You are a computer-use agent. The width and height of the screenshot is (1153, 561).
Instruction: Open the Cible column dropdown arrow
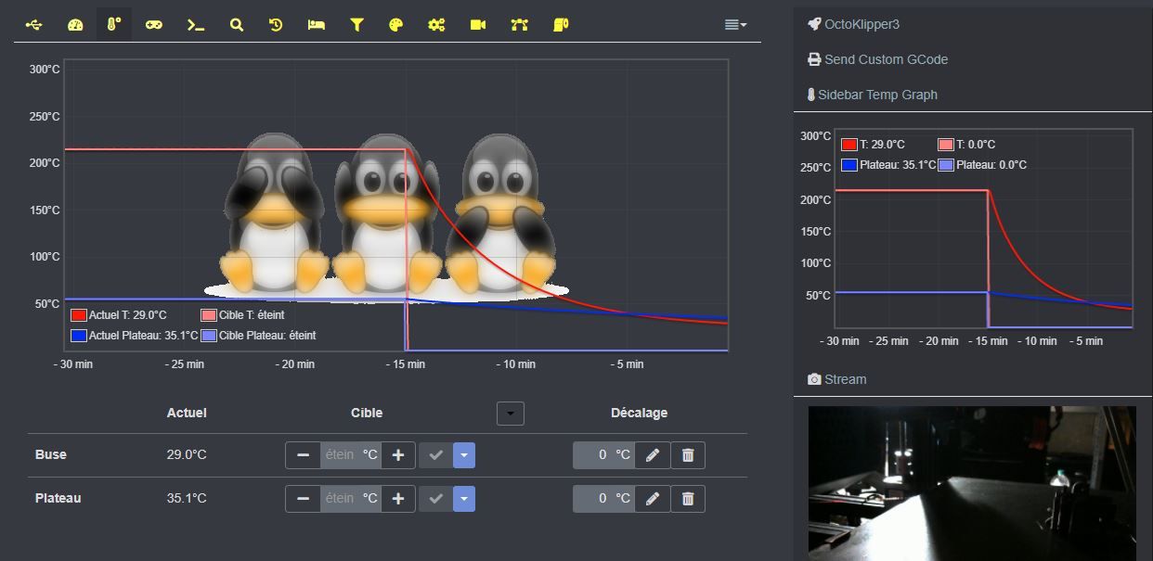tap(511, 414)
